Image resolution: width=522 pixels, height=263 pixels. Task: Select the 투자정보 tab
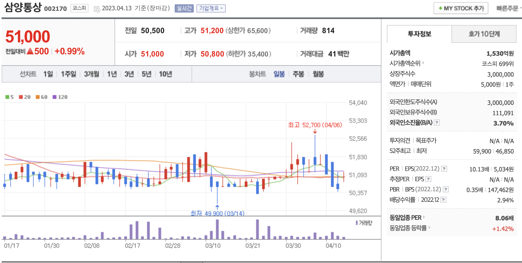(419, 34)
